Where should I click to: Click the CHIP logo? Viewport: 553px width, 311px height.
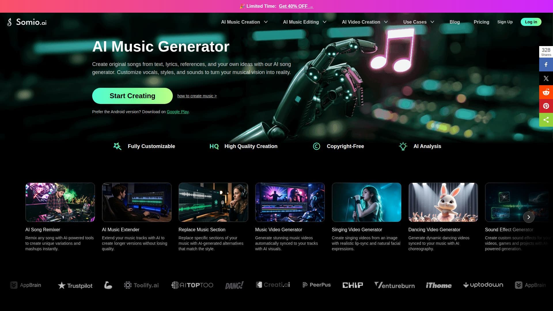tap(353, 285)
